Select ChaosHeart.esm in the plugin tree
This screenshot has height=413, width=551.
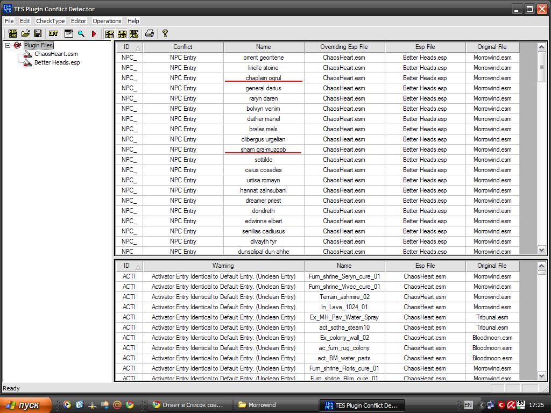[x=56, y=54]
